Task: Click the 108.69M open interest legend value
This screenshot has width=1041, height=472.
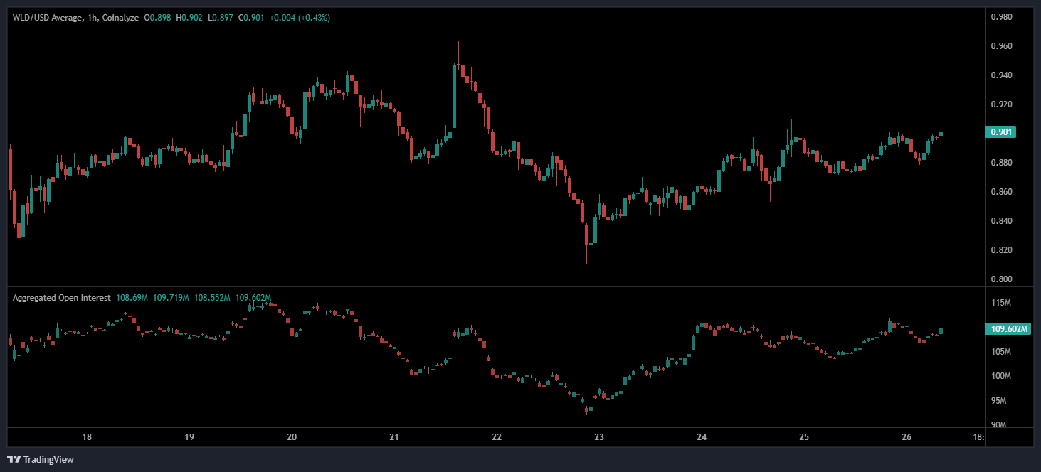Action: (131, 298)
